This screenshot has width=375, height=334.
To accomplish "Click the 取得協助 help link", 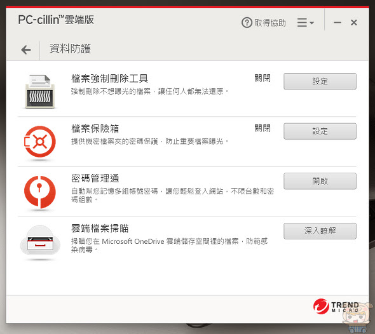I will point(270,23).
